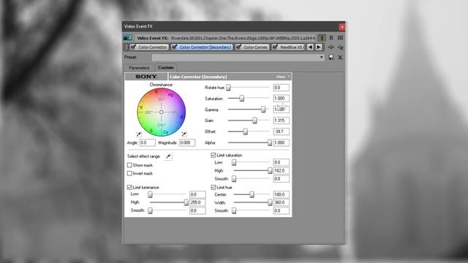Switch to the Parameters tab
Screen dimensions: 468x263
[139, 68]
